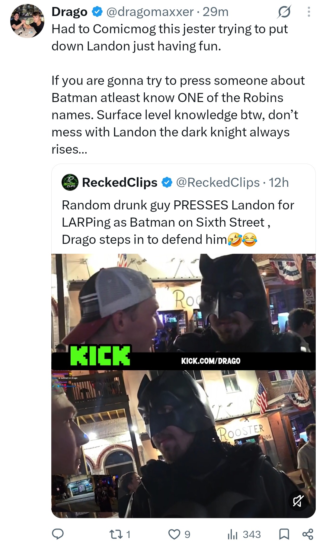The height and width of the screenshot is (548, 326).
Task: Click the ReckedClips account name
Action: 120,182
